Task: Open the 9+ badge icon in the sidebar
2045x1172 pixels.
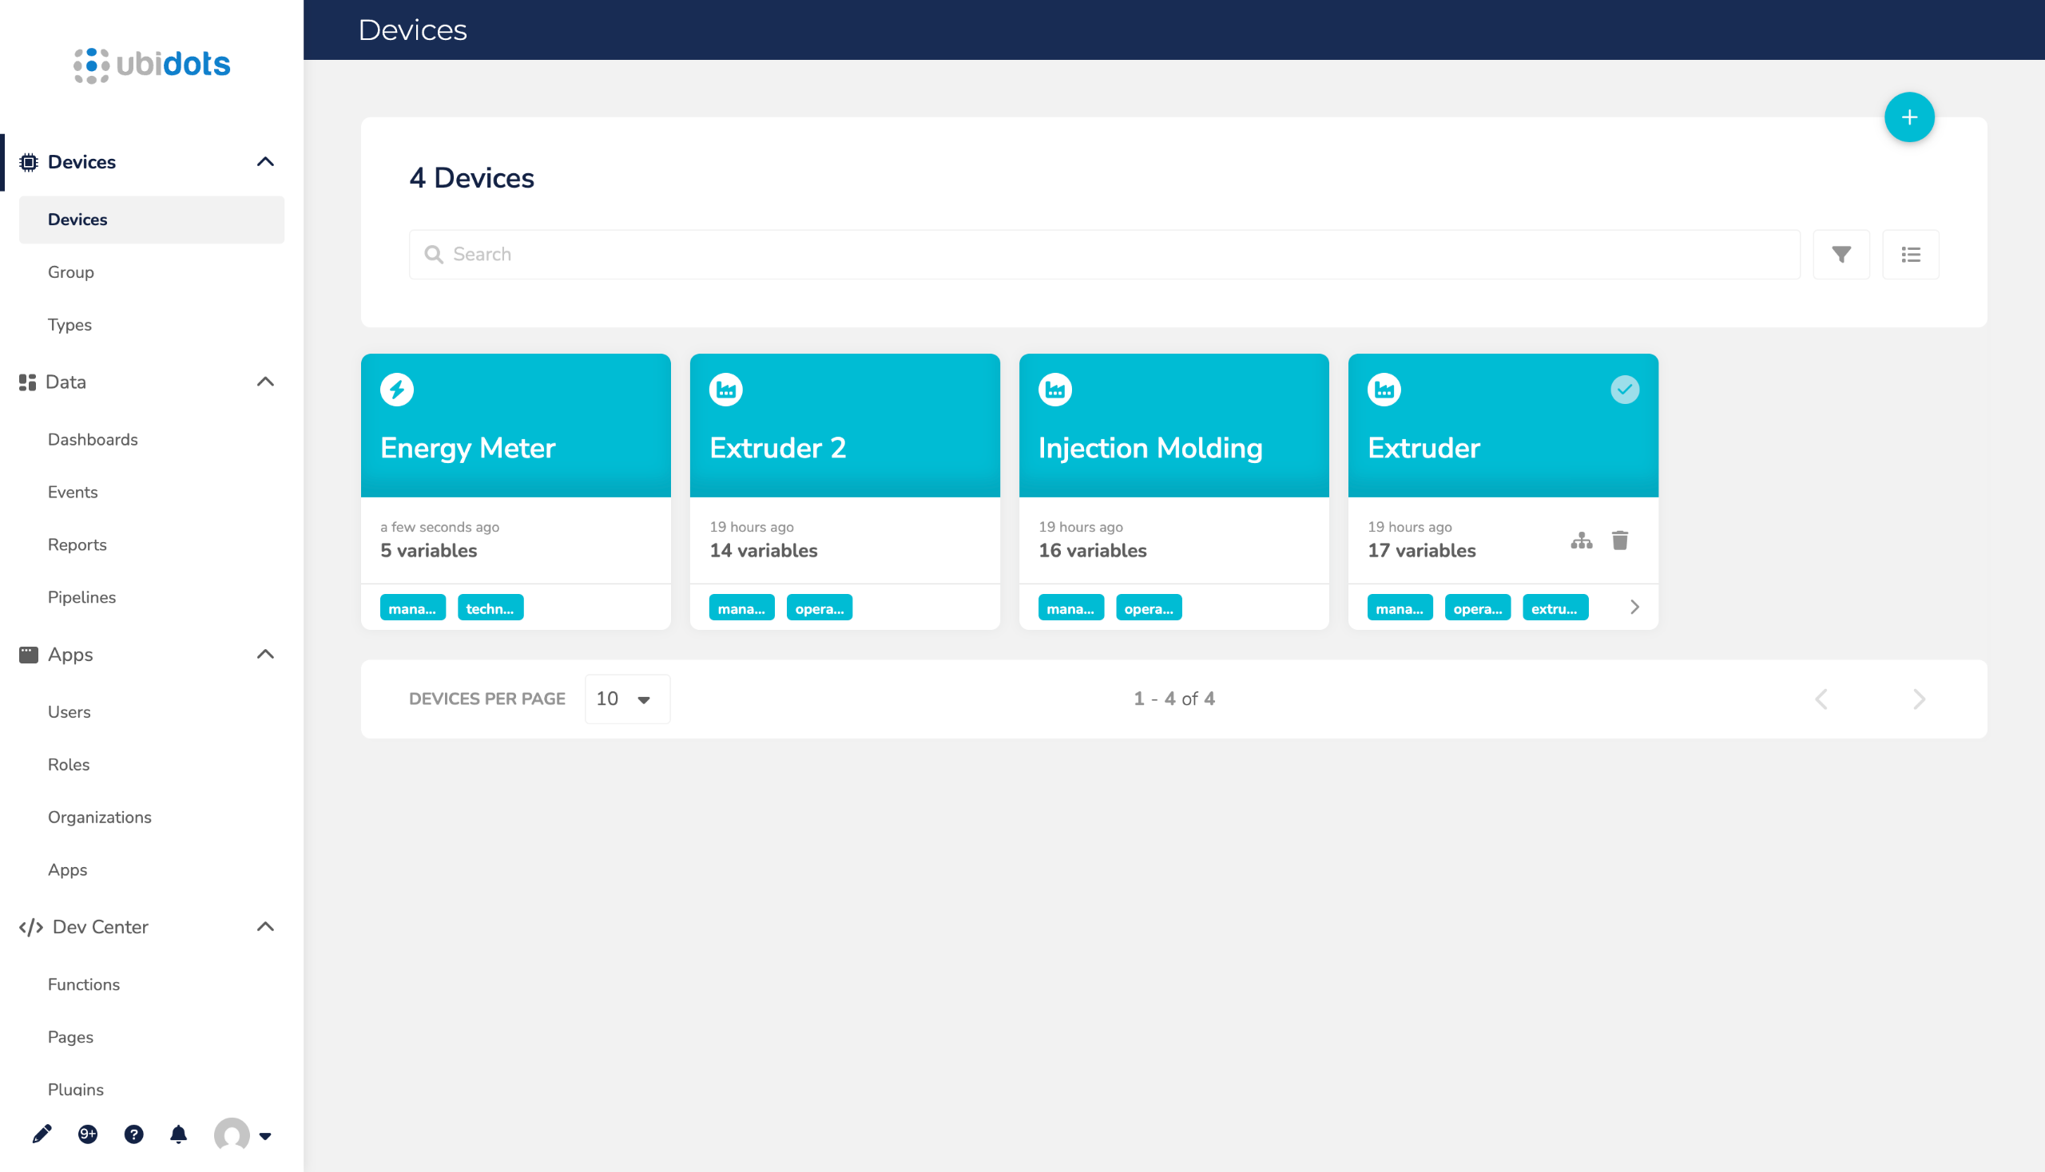Action: 88,1134
